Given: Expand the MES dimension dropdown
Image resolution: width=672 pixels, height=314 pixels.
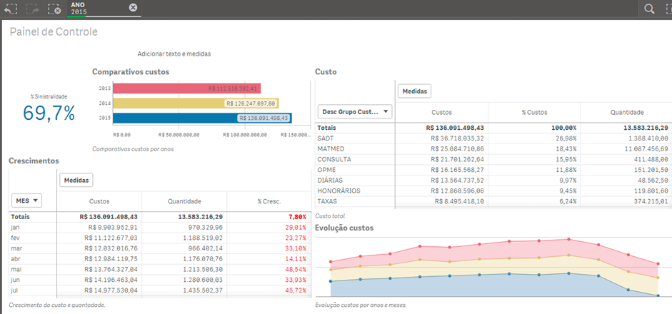Looking at the screenshot, I should point(26,201).
